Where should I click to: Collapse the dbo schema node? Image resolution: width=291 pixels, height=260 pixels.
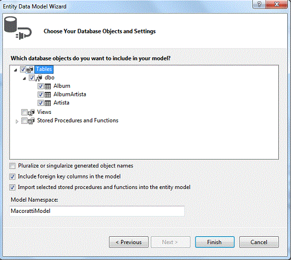pos(24,78)
